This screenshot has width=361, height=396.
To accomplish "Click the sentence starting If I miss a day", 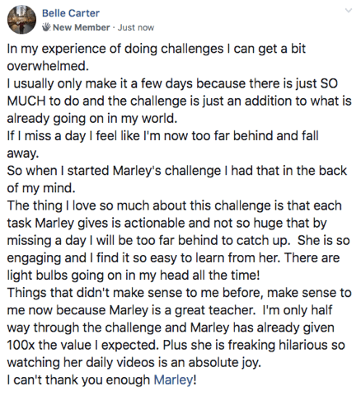I will pyautogui.click(x=162, y=136).
